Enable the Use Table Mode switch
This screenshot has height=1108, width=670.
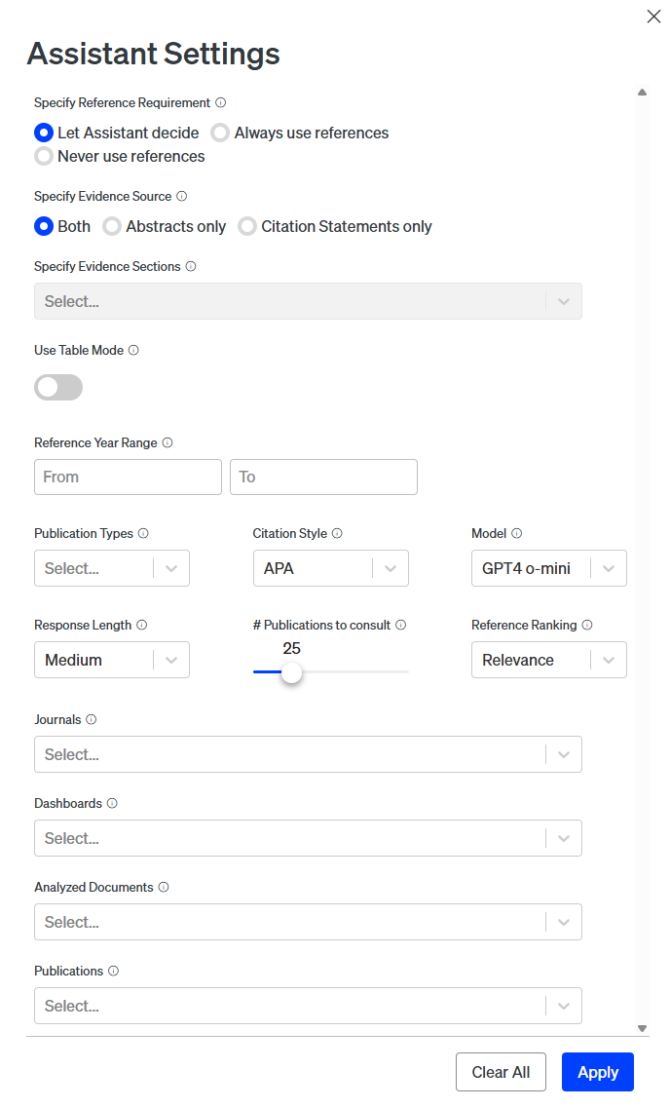(58, 388)
